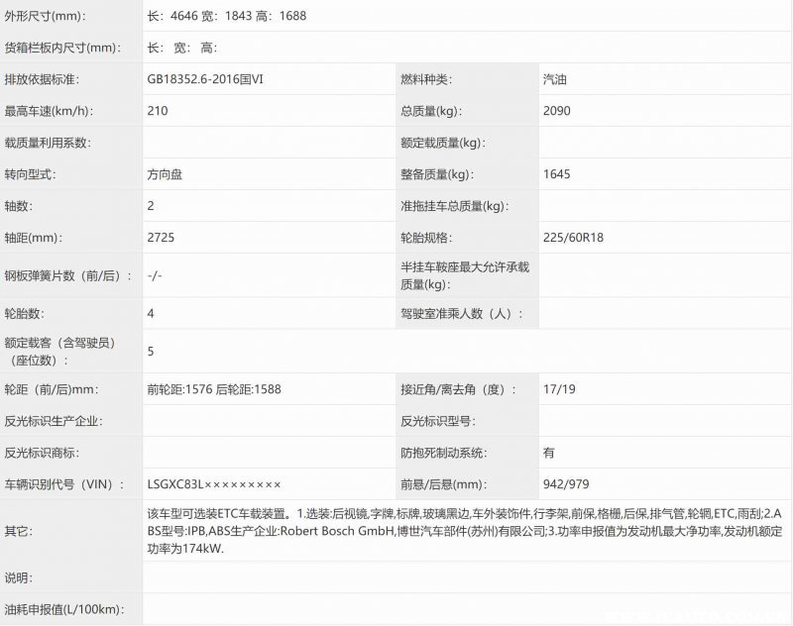The height and width of the screenshot is (626, 793).
Task: Click the 前悬/后悬 value 942/979
Action: [x=567, y=484]
